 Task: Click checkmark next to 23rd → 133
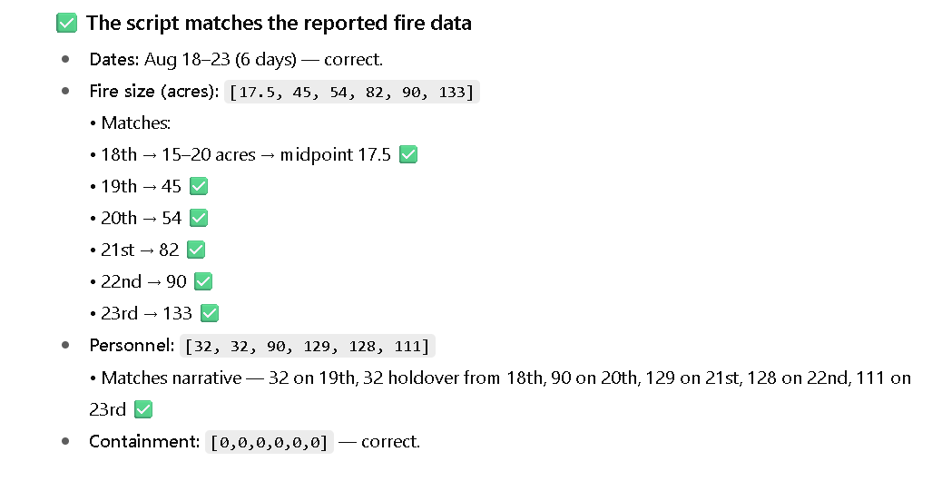(x=210, y=313)
